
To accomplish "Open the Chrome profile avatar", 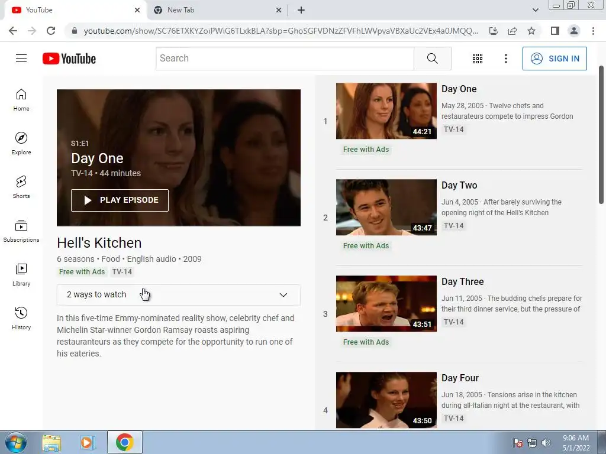I will click(x=574, y=31).
